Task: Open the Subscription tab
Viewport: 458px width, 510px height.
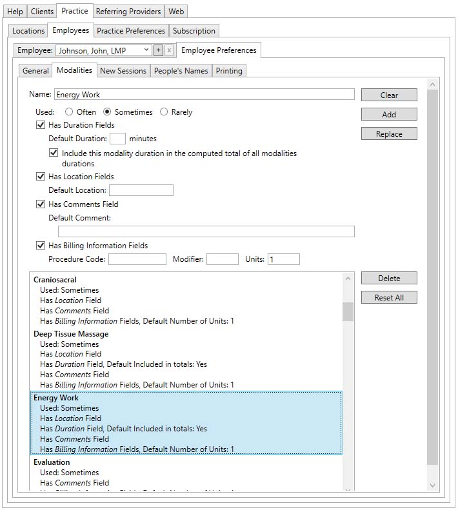Action: (x=194, y=31)
